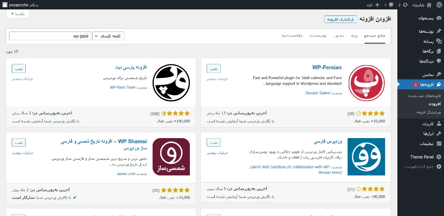Open more details for WP-Persian
Screen dimensions: 444x216
pos(217,79)
